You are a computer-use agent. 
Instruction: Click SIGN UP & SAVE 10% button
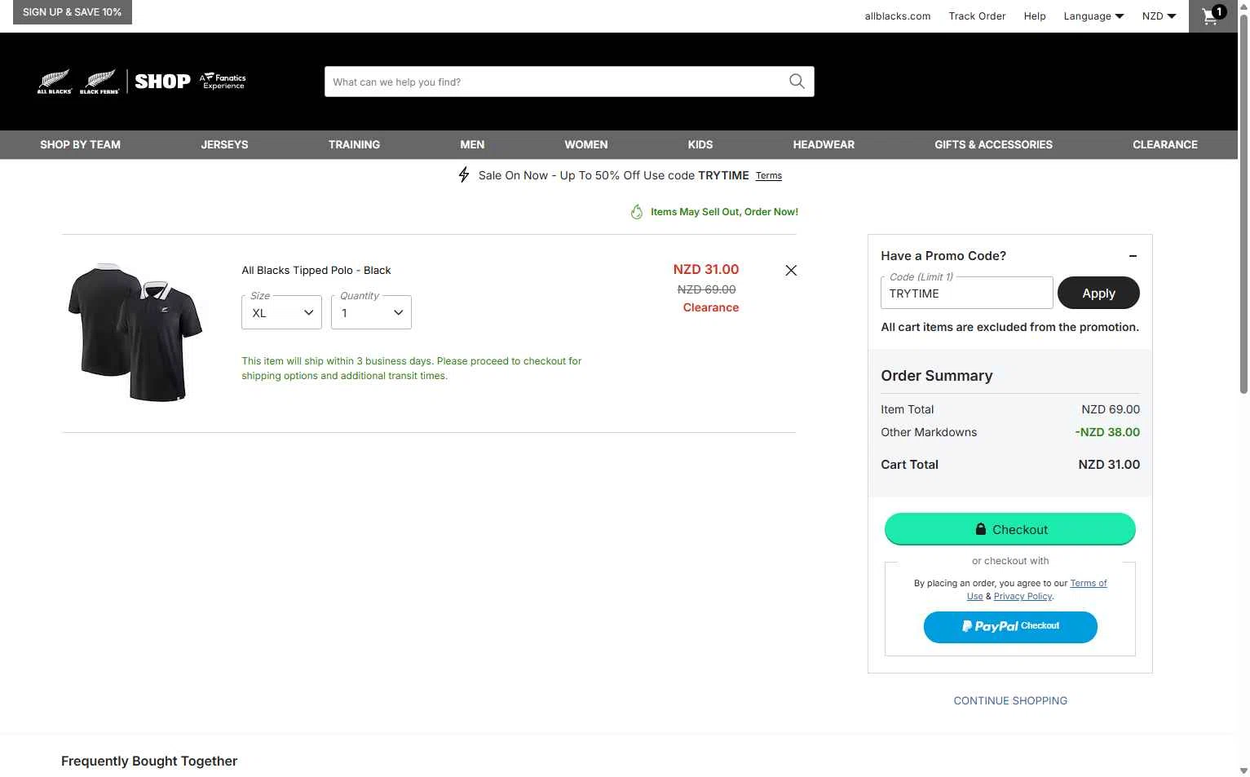[x=73, y=12]
